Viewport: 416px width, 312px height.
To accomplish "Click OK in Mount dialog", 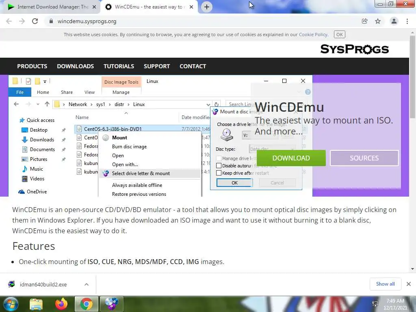I will pos(234,183).
